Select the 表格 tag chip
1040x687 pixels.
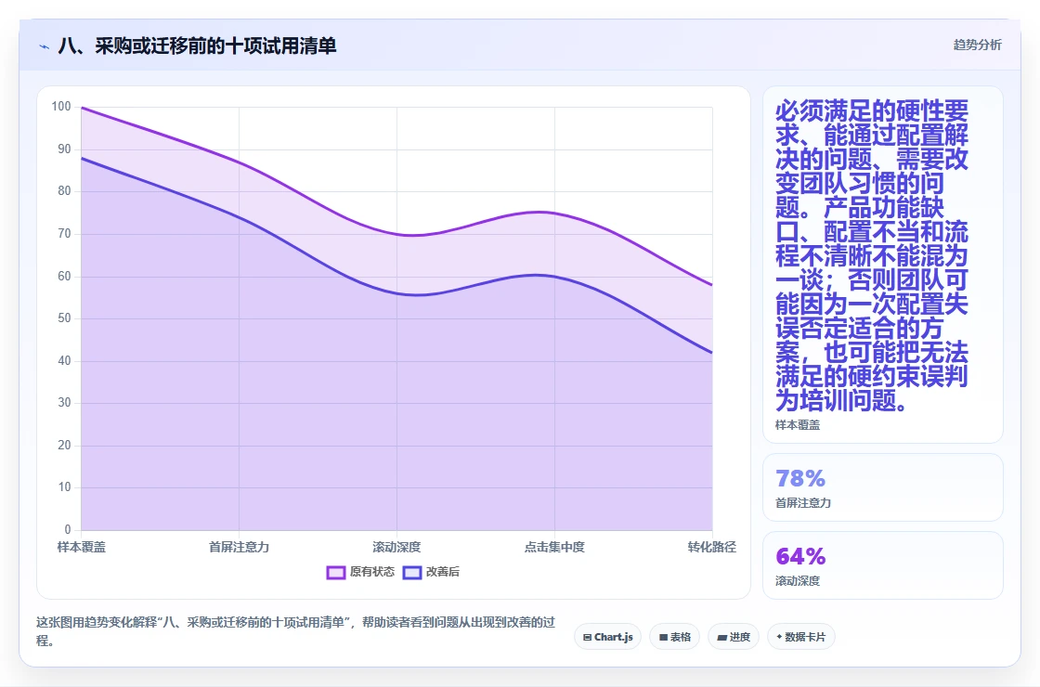pos(674,637)
